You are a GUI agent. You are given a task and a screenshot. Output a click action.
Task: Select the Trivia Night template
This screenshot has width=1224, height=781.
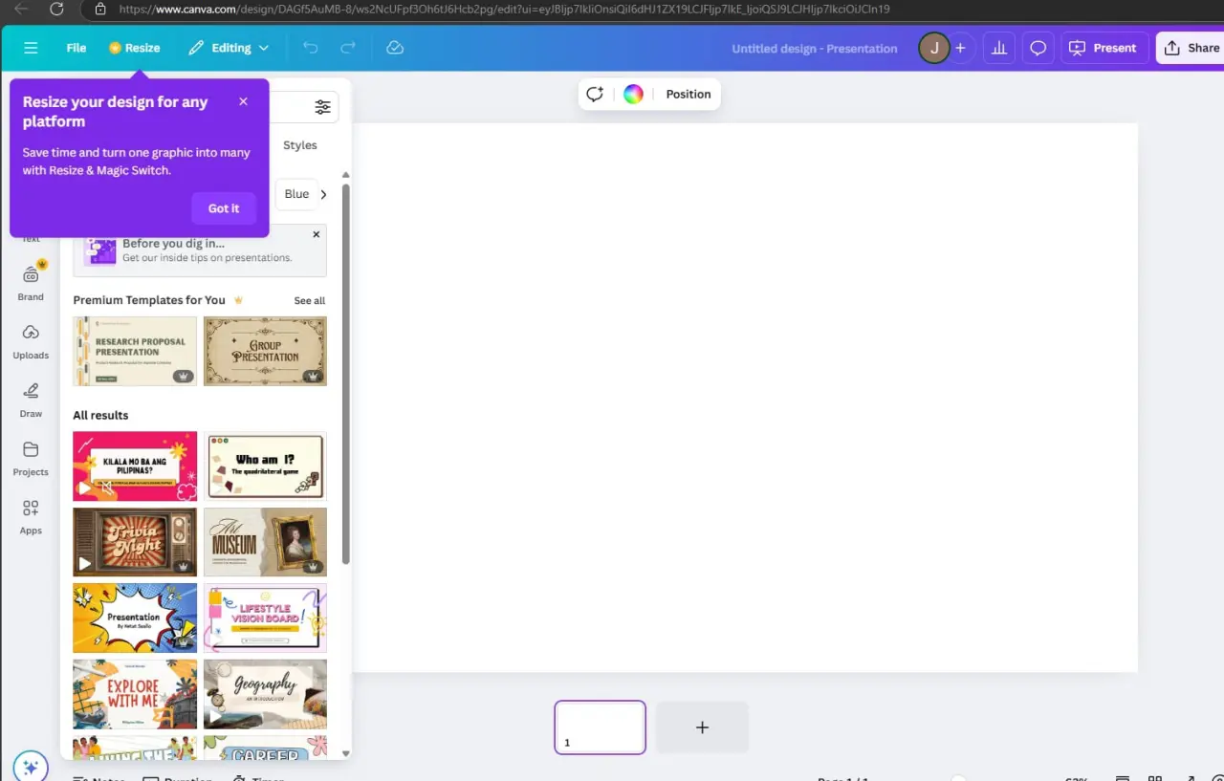tap(135, 542)
